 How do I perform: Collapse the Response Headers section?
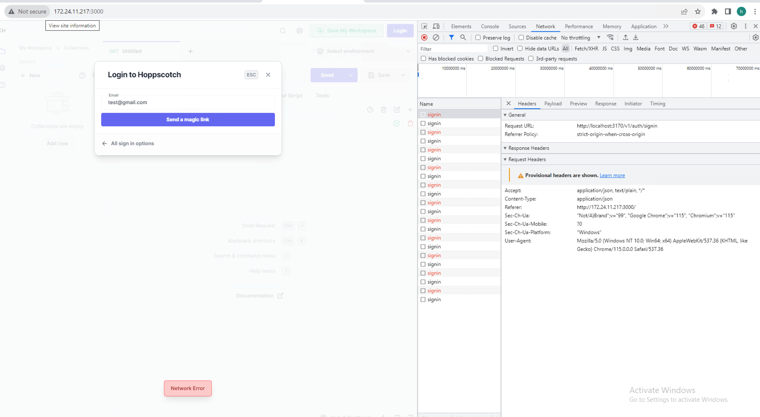point(505,148)
